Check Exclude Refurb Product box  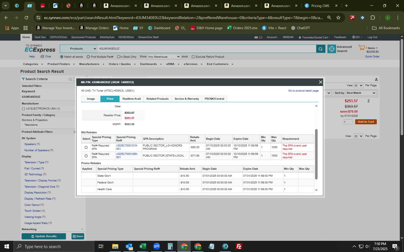[x=193, y=57]
